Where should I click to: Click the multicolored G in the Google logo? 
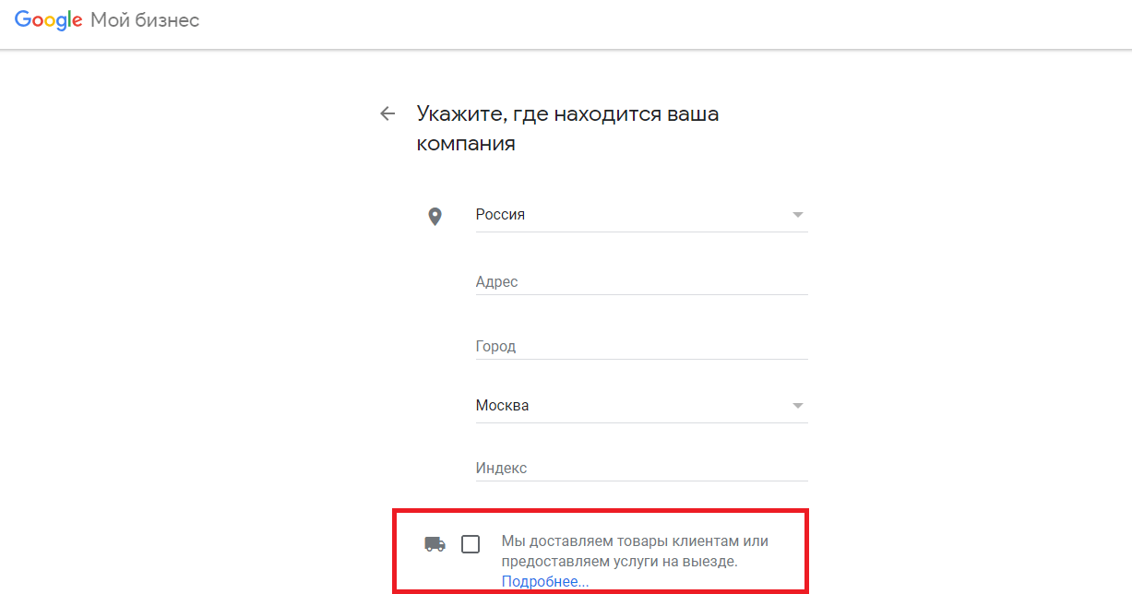click(x=20, y=19)
